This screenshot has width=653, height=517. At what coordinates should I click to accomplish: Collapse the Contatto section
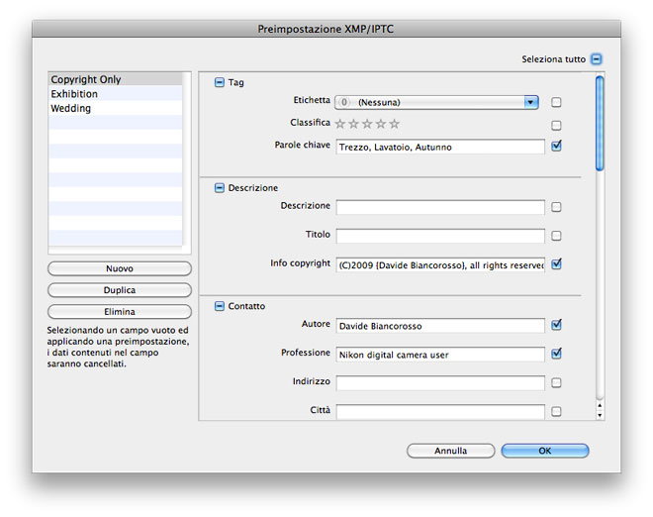click(219, 306)
